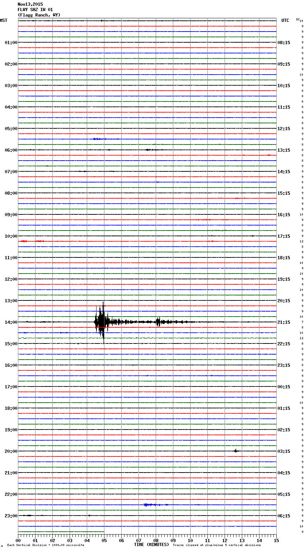Click the 00:15 UTC label
Screen dimensions: 305x550
tap(284, 387)
